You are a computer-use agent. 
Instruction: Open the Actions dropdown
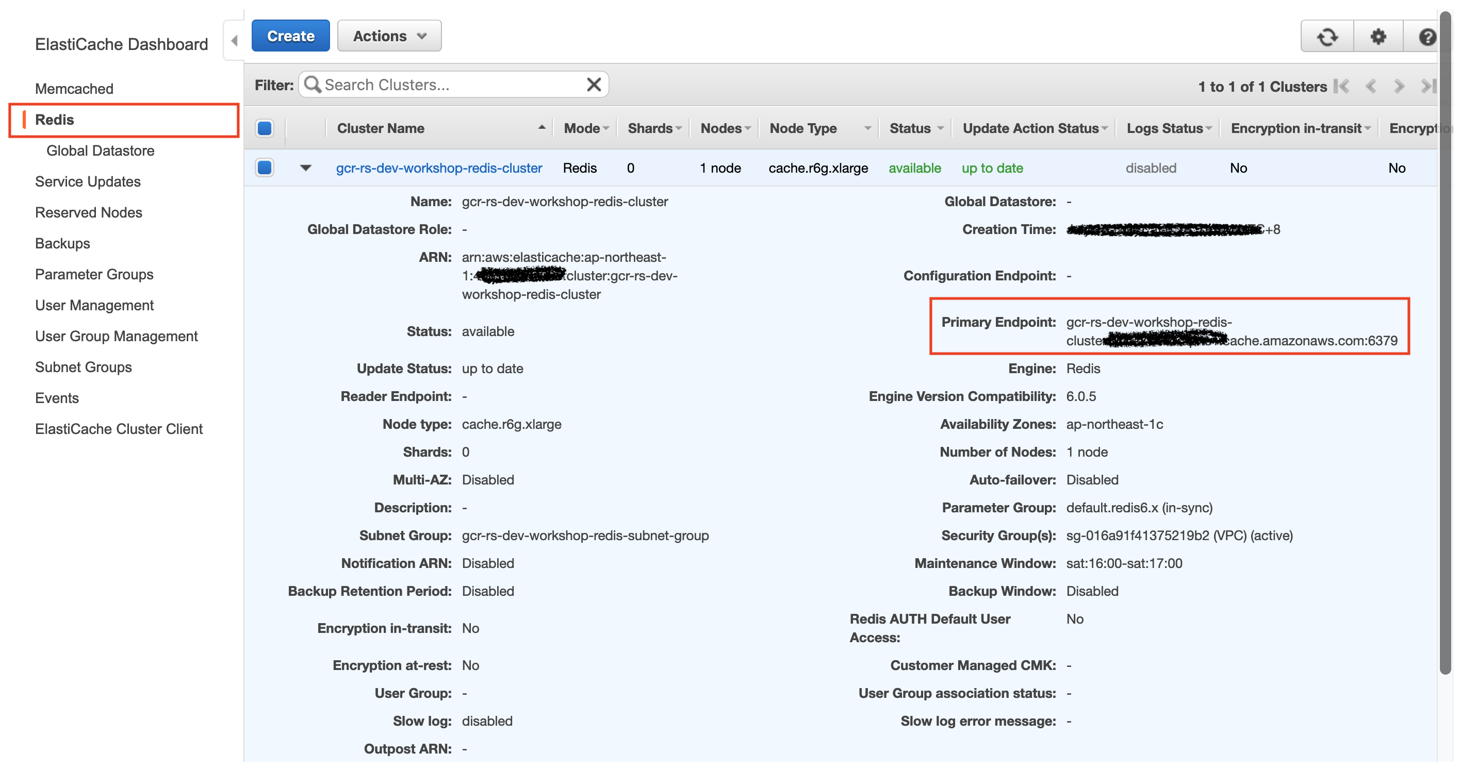[x=389, y=36]
